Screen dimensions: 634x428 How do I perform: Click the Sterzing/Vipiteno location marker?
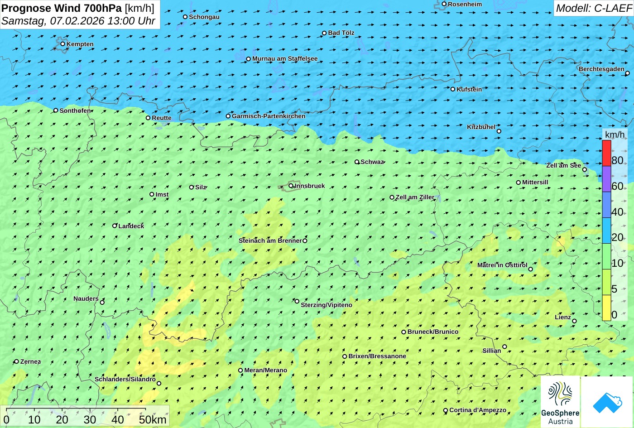pyautogui.click(x=297, y=301)
